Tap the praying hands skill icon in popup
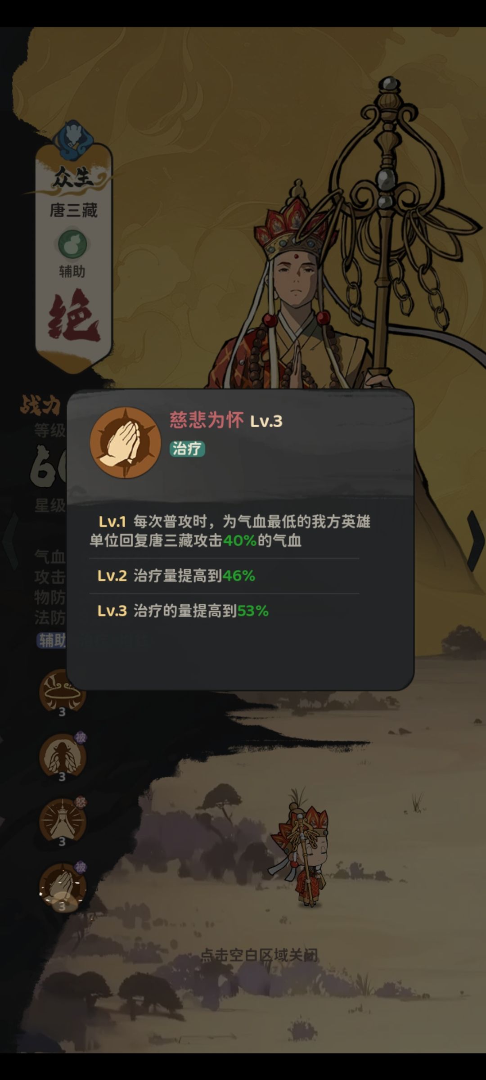The image size is (486, 1080). pos(125,443)
